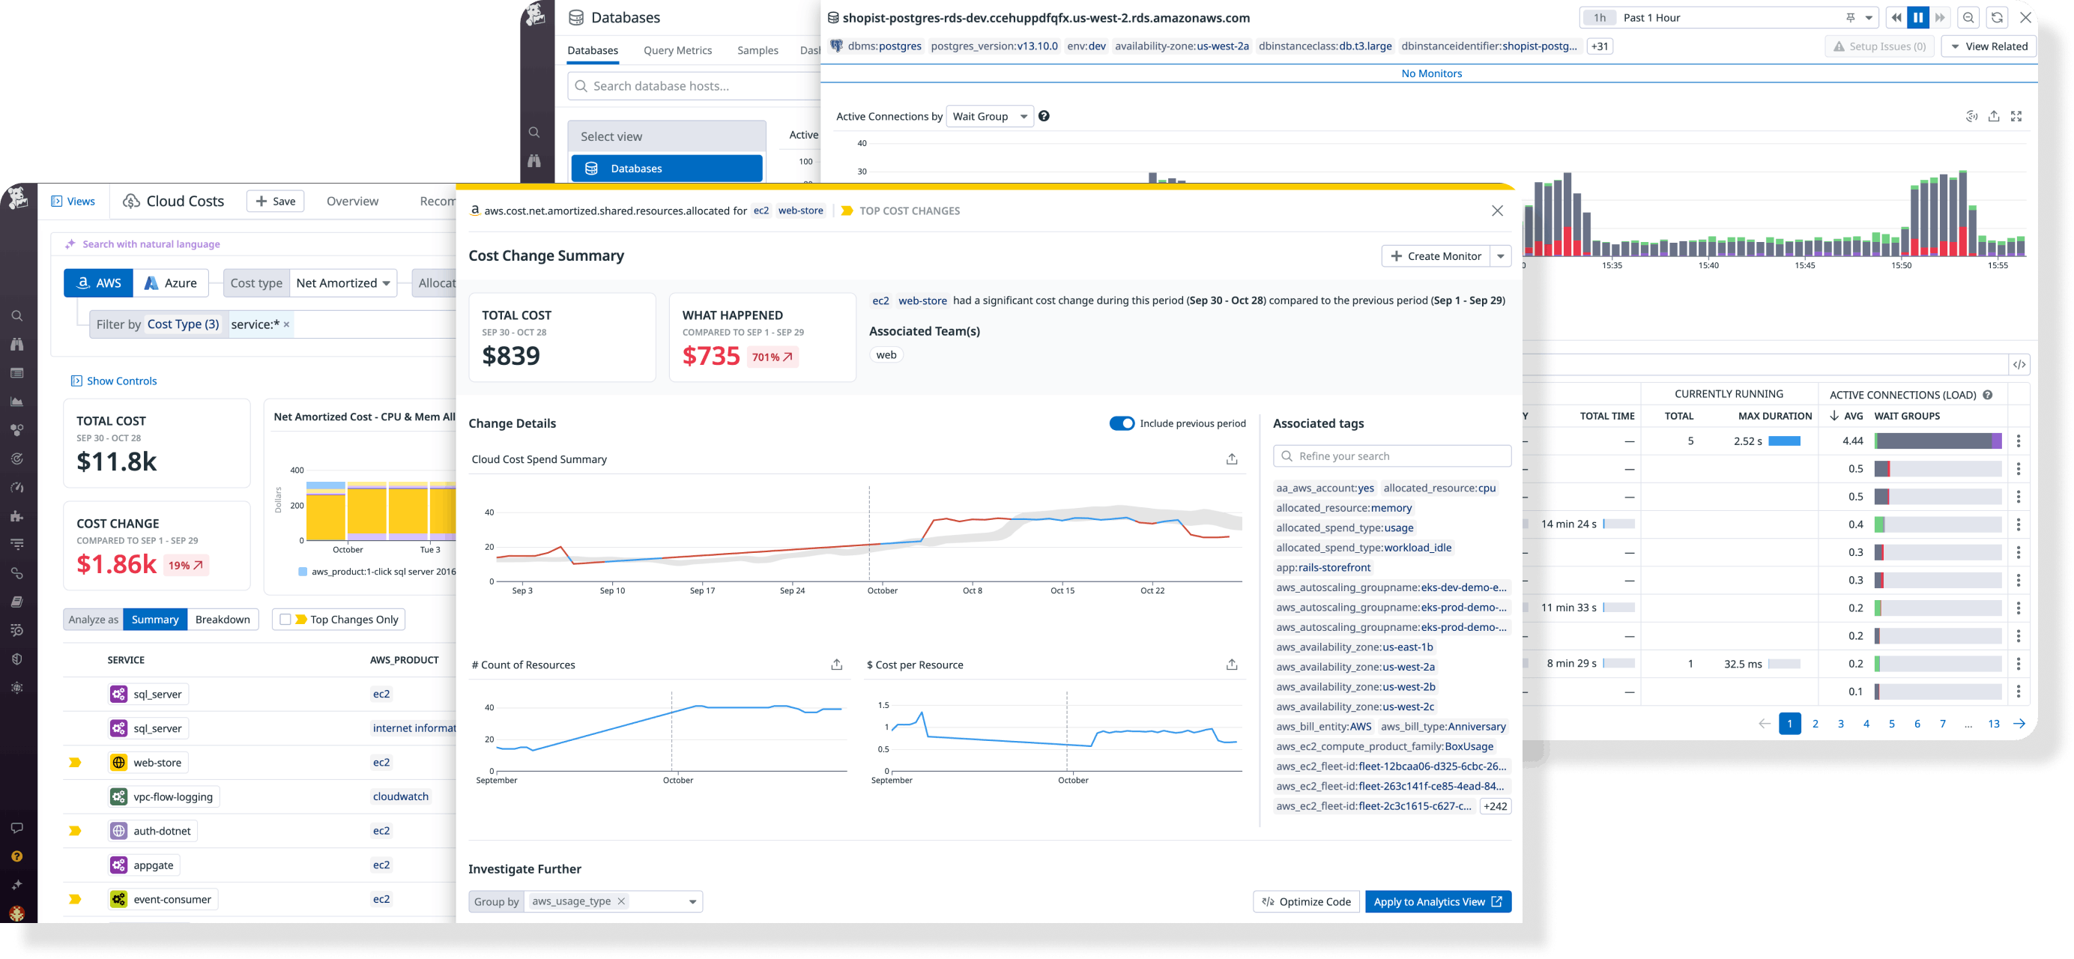2074x959 pixels.
Task: Enable the Top Changes Only checkbox
Action: (x=285, y=619)
